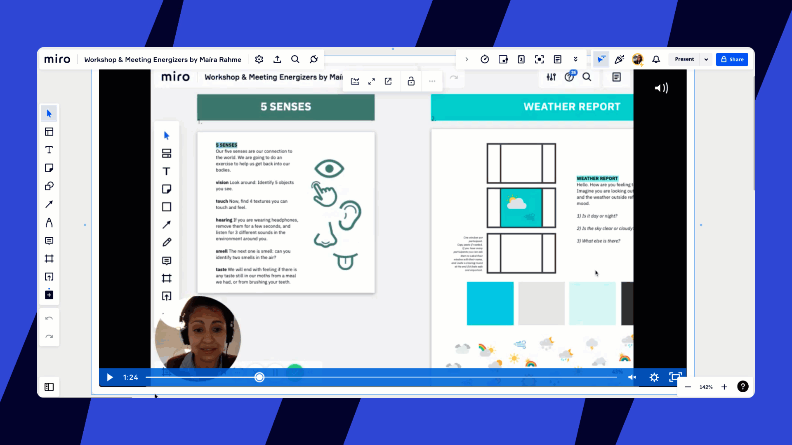Click the Present button
Image resolution: width=792 pixels, height=445 pixels.
click(x=684, y=59)
